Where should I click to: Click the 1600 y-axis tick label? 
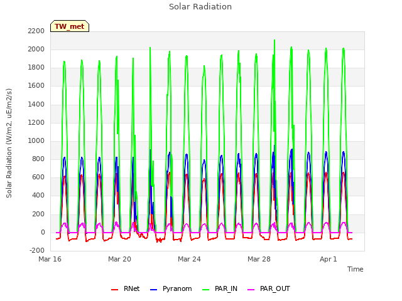pos(36,85)
